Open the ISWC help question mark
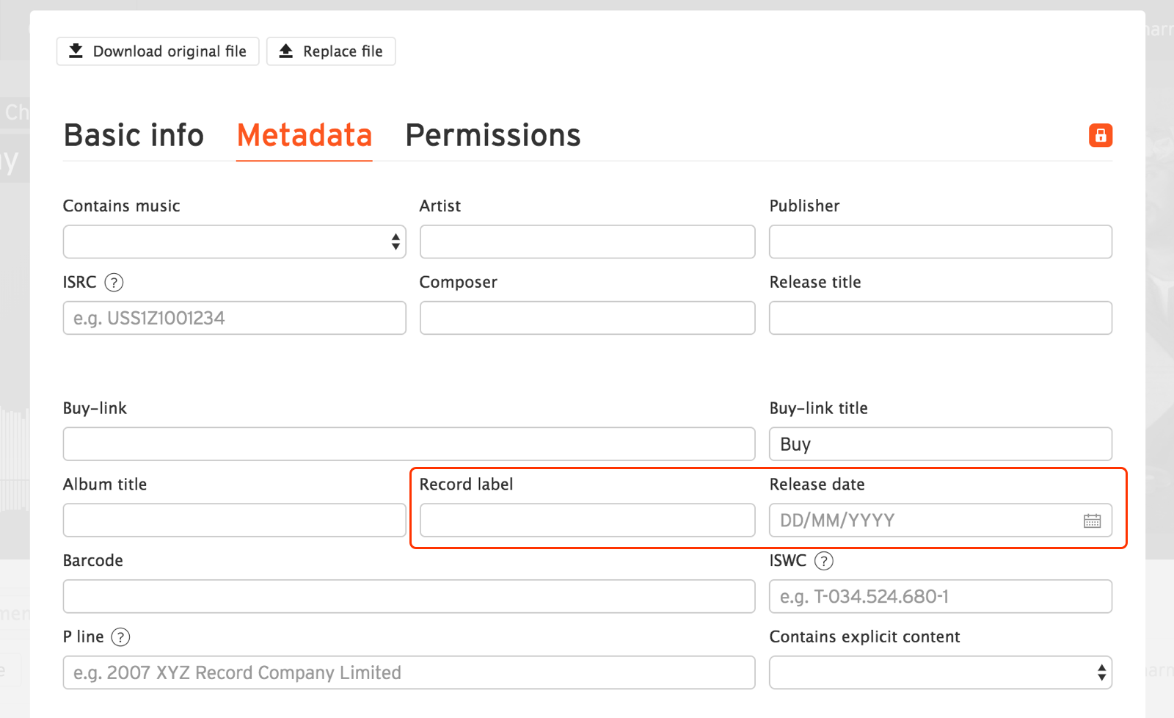 [824, 561]
